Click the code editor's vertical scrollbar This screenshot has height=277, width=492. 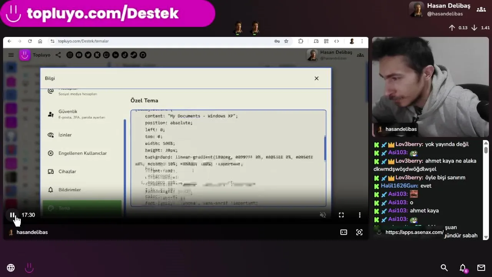(325, 148)
